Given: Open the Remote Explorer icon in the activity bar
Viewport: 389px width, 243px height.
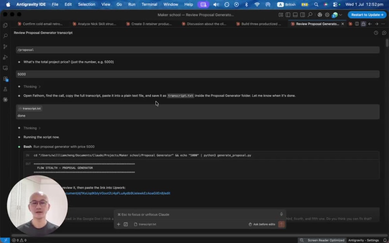Looking at the screenshot, I should [x=5, y=68].
